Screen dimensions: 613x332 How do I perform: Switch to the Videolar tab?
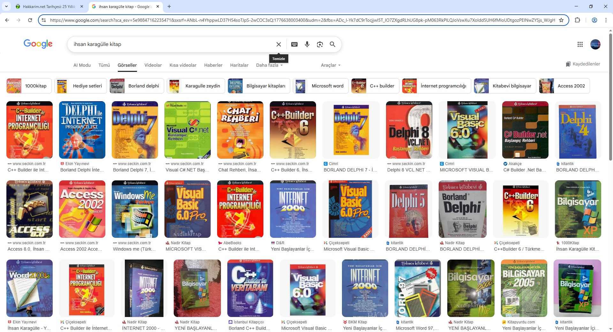[153, 65]
